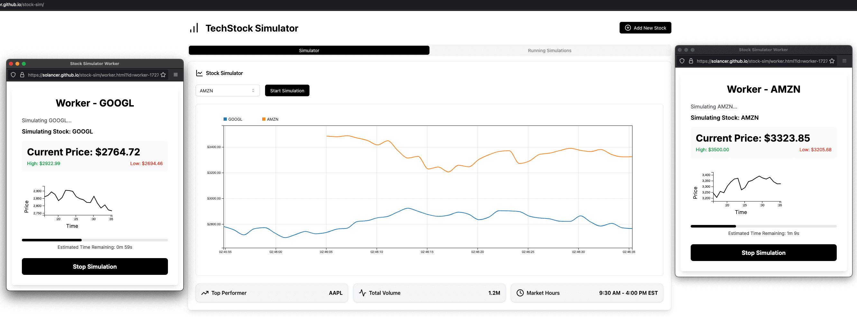The width and height of the screenshot is (857, 317).
Task: Bookmark the GOOGL worker page with star icon
Action: tap(163, 75)
